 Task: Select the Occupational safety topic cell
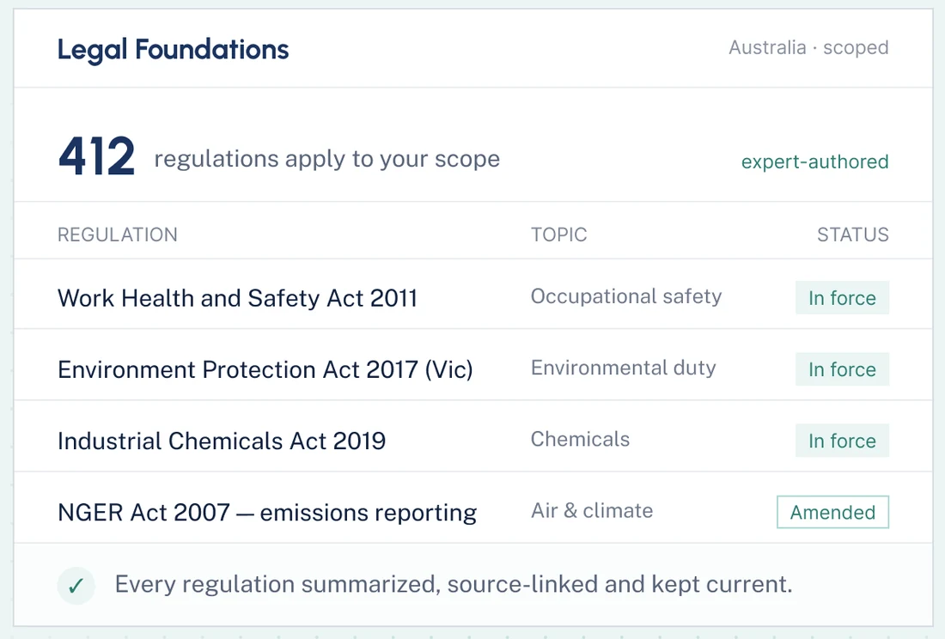point(626,296)
